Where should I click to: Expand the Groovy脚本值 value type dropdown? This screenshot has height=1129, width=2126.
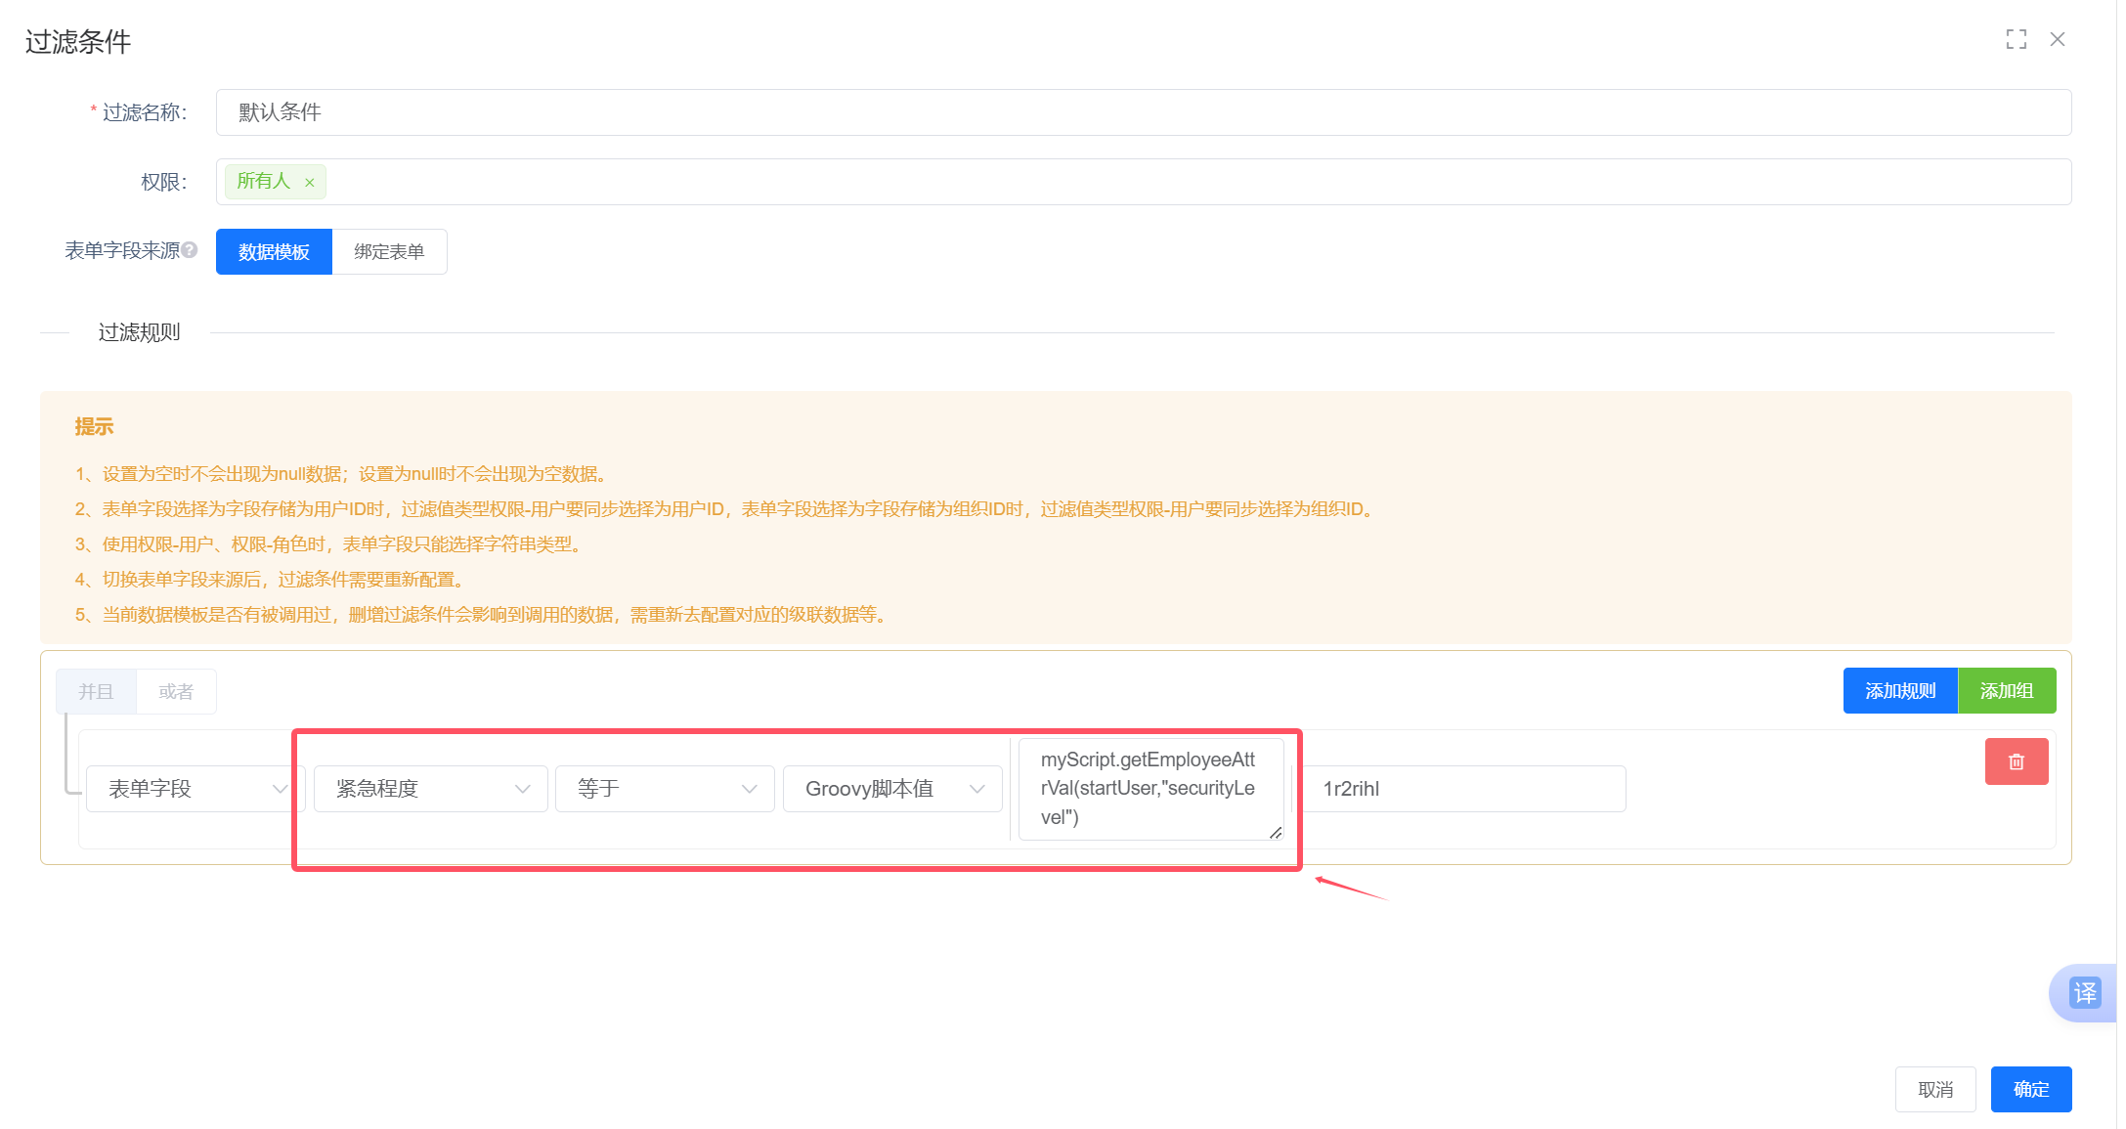892,789
